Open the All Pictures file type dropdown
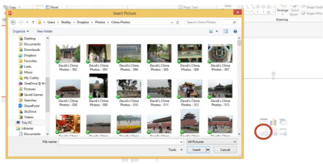The image size is (323, 164). click(212, 142)
